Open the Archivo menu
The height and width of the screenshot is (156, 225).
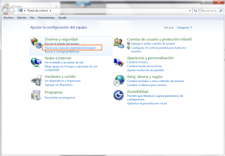click(x=8, y=18)
